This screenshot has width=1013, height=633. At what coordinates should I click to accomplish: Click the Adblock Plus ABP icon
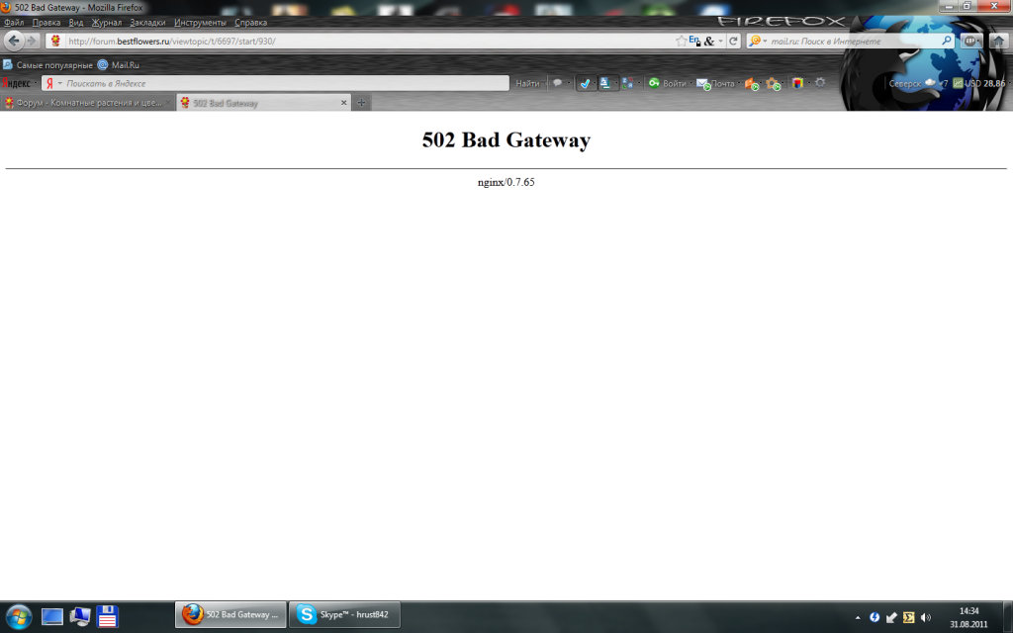point(971,41)
